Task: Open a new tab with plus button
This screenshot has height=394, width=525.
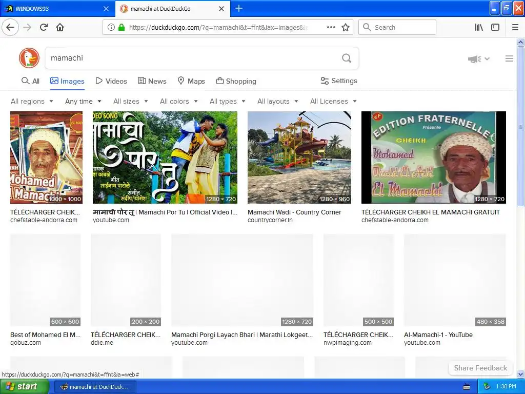Action: pyautogui.click(x=239, y=8)
